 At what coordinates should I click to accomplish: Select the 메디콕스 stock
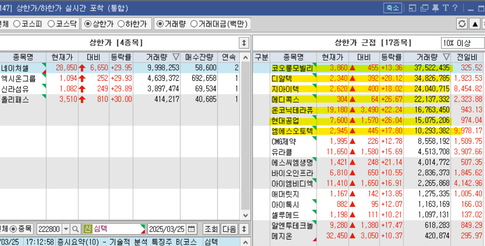[285, 99]
